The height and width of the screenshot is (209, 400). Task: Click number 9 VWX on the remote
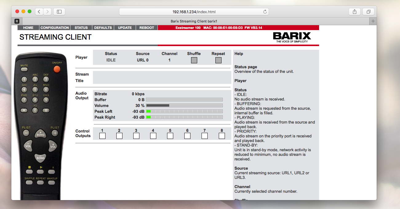point(46,100)
